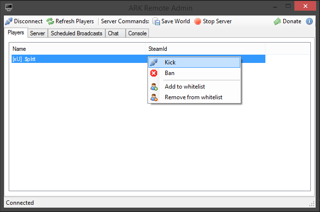320x212 pixels.
Task: Open the blue info icon
Action: tap(309, 21)
